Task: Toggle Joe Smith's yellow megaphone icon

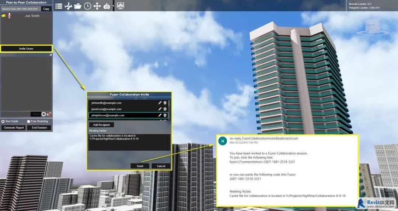Action: click(x=4, y=16)
